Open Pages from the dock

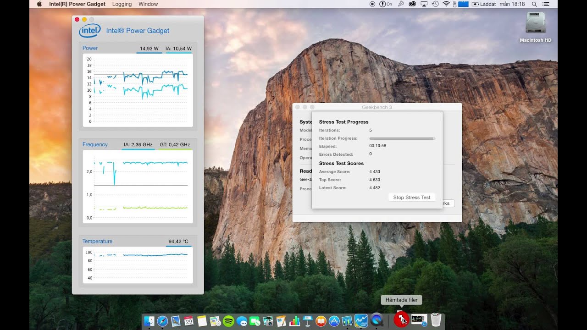[x=281, y=321]
